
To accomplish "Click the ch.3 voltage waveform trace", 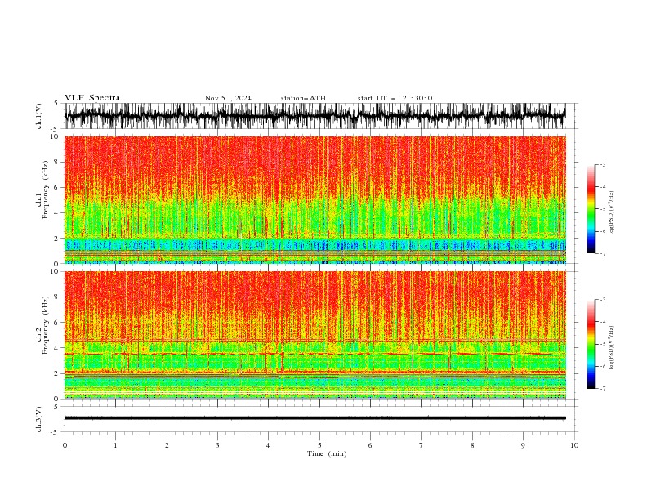I will click(315, 418).
